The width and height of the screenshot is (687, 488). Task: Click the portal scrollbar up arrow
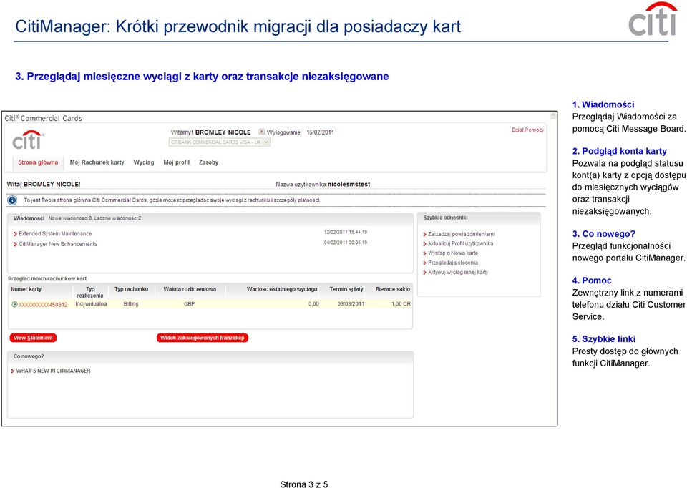[553, 116]
